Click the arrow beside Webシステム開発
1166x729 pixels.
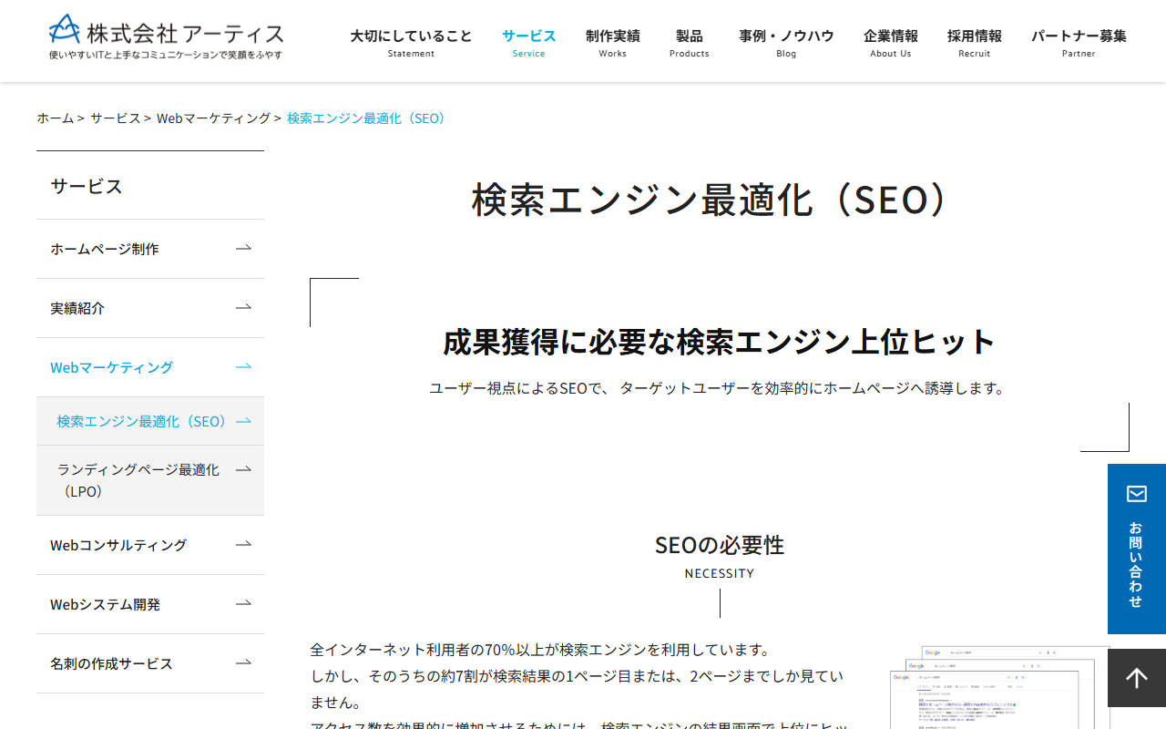coord(242,603)
